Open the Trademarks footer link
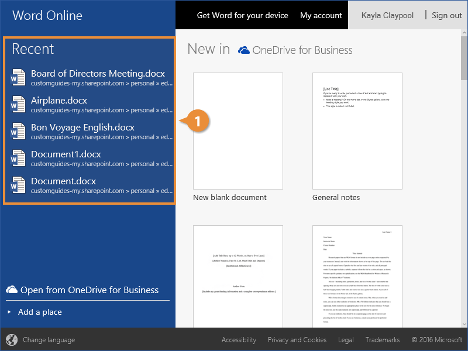The height and width of the screenshot is (351, 468). pyautogui.click(x=383, y=340)
